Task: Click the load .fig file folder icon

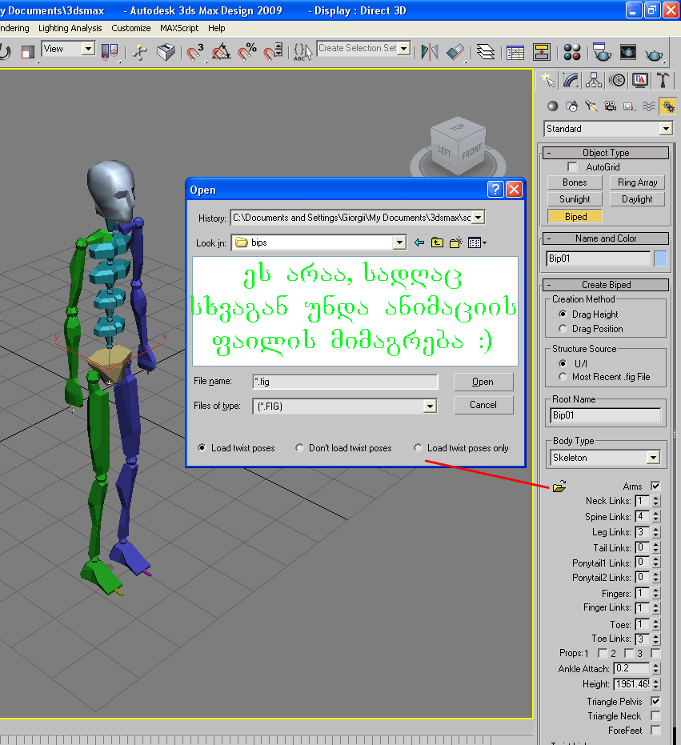Action: pos(559,486)
